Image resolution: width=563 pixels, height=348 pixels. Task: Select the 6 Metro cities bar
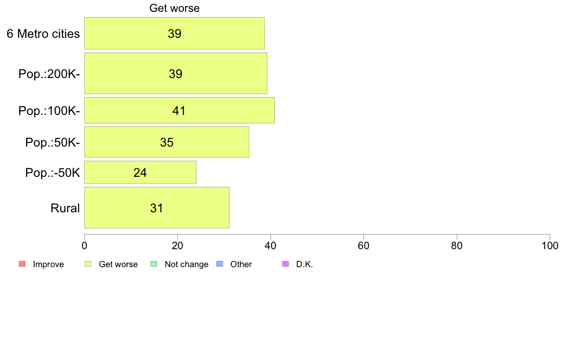point(174,33)
